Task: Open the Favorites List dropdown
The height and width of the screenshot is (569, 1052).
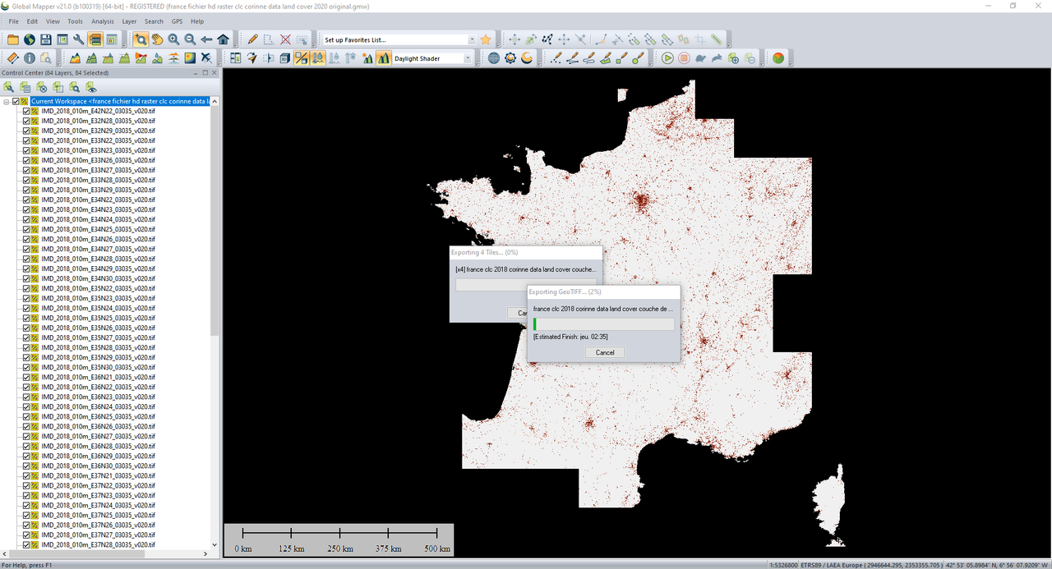Action: (472, 39)
